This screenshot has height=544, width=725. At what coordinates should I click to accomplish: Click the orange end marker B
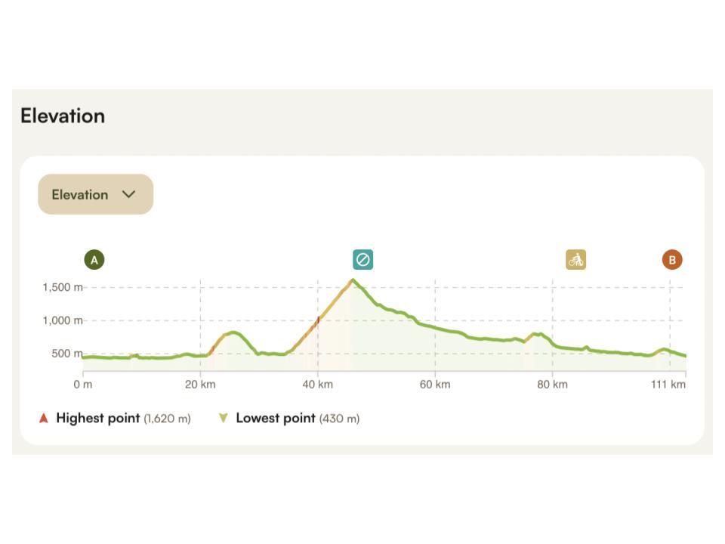(672, 260)
